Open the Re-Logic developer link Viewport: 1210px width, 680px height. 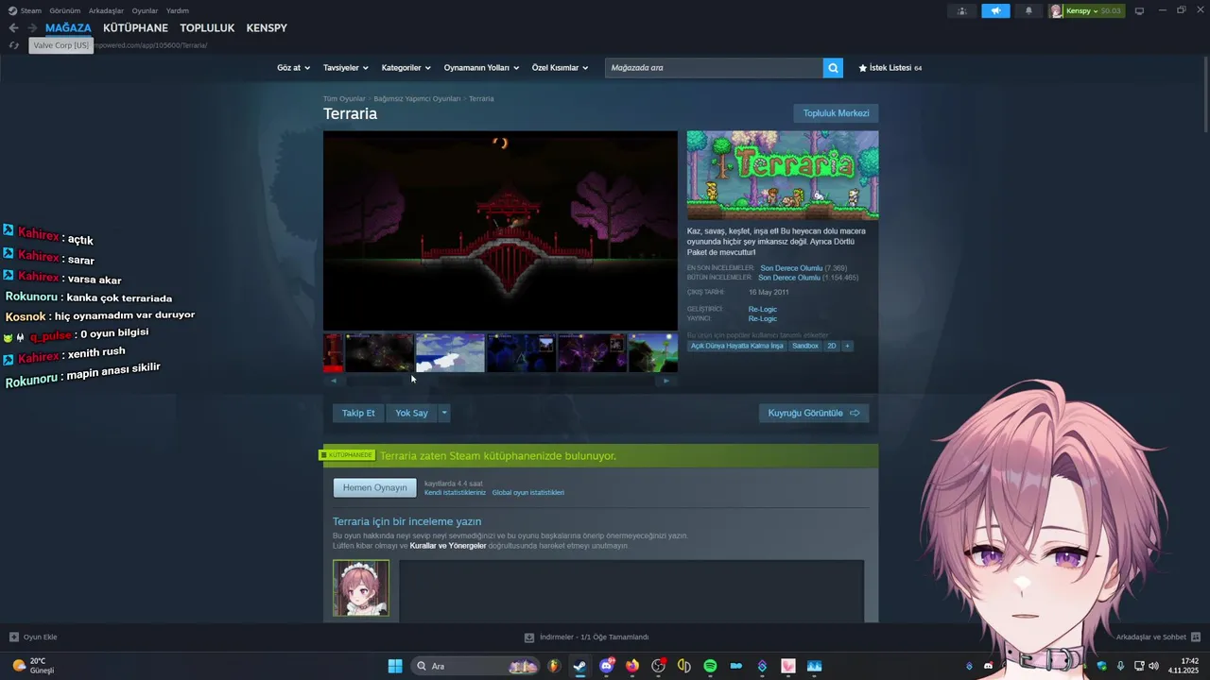tap(762, 309)
